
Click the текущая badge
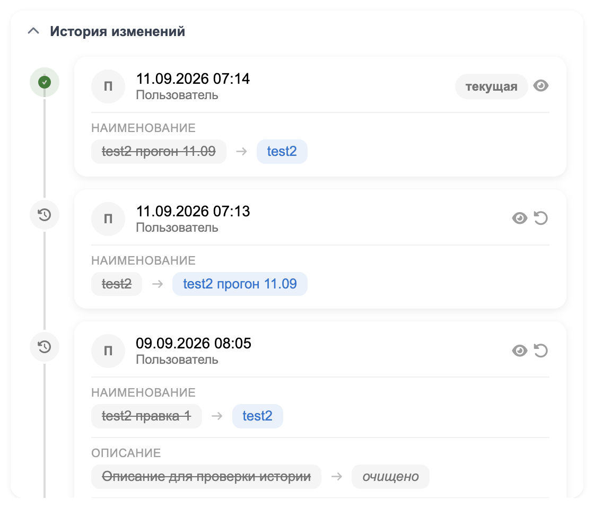point(491,86)
